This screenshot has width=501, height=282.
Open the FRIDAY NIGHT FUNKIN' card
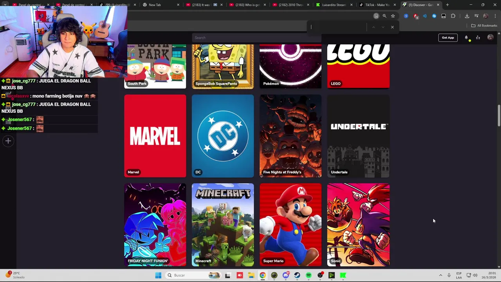coord(155,225)
